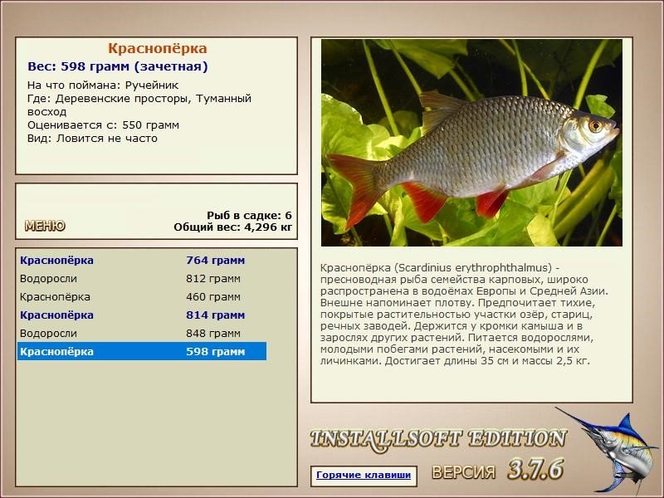Click the highlighted Краснопёрка 598 грамм row
This screenshot has height=498, width=664.
(142, 351)
